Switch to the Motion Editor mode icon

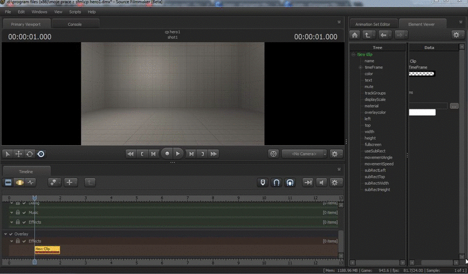point(19,183)
